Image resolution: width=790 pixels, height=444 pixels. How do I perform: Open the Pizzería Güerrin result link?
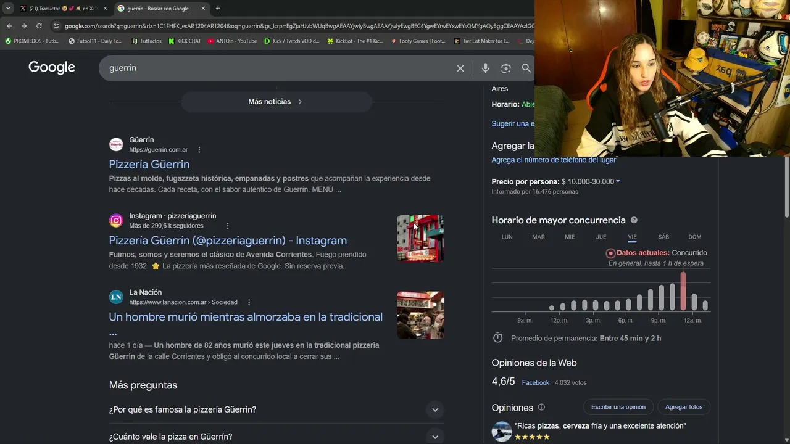[x=149, y=164]
